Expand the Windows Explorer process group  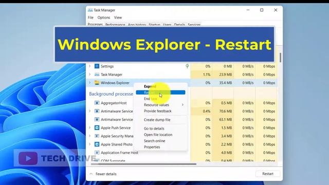tap(89, 83)
